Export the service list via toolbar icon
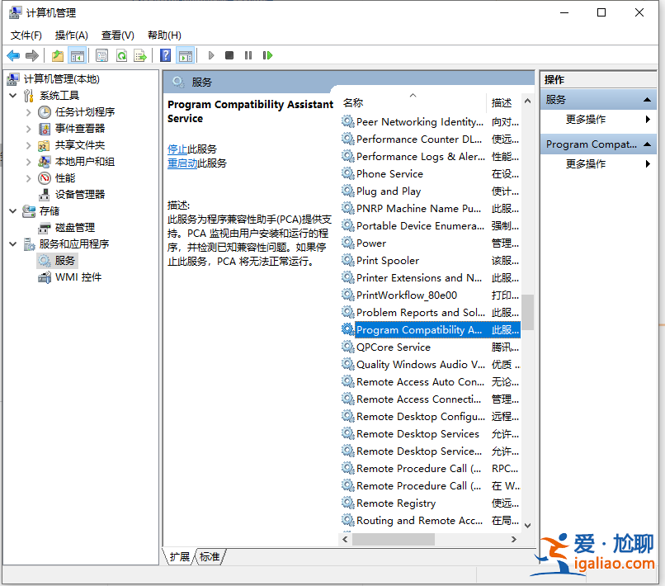This screenshot has height=586, width=665. click(x=141, y=55)
